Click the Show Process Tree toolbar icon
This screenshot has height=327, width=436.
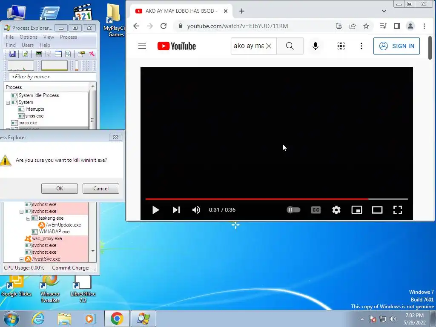49,54
